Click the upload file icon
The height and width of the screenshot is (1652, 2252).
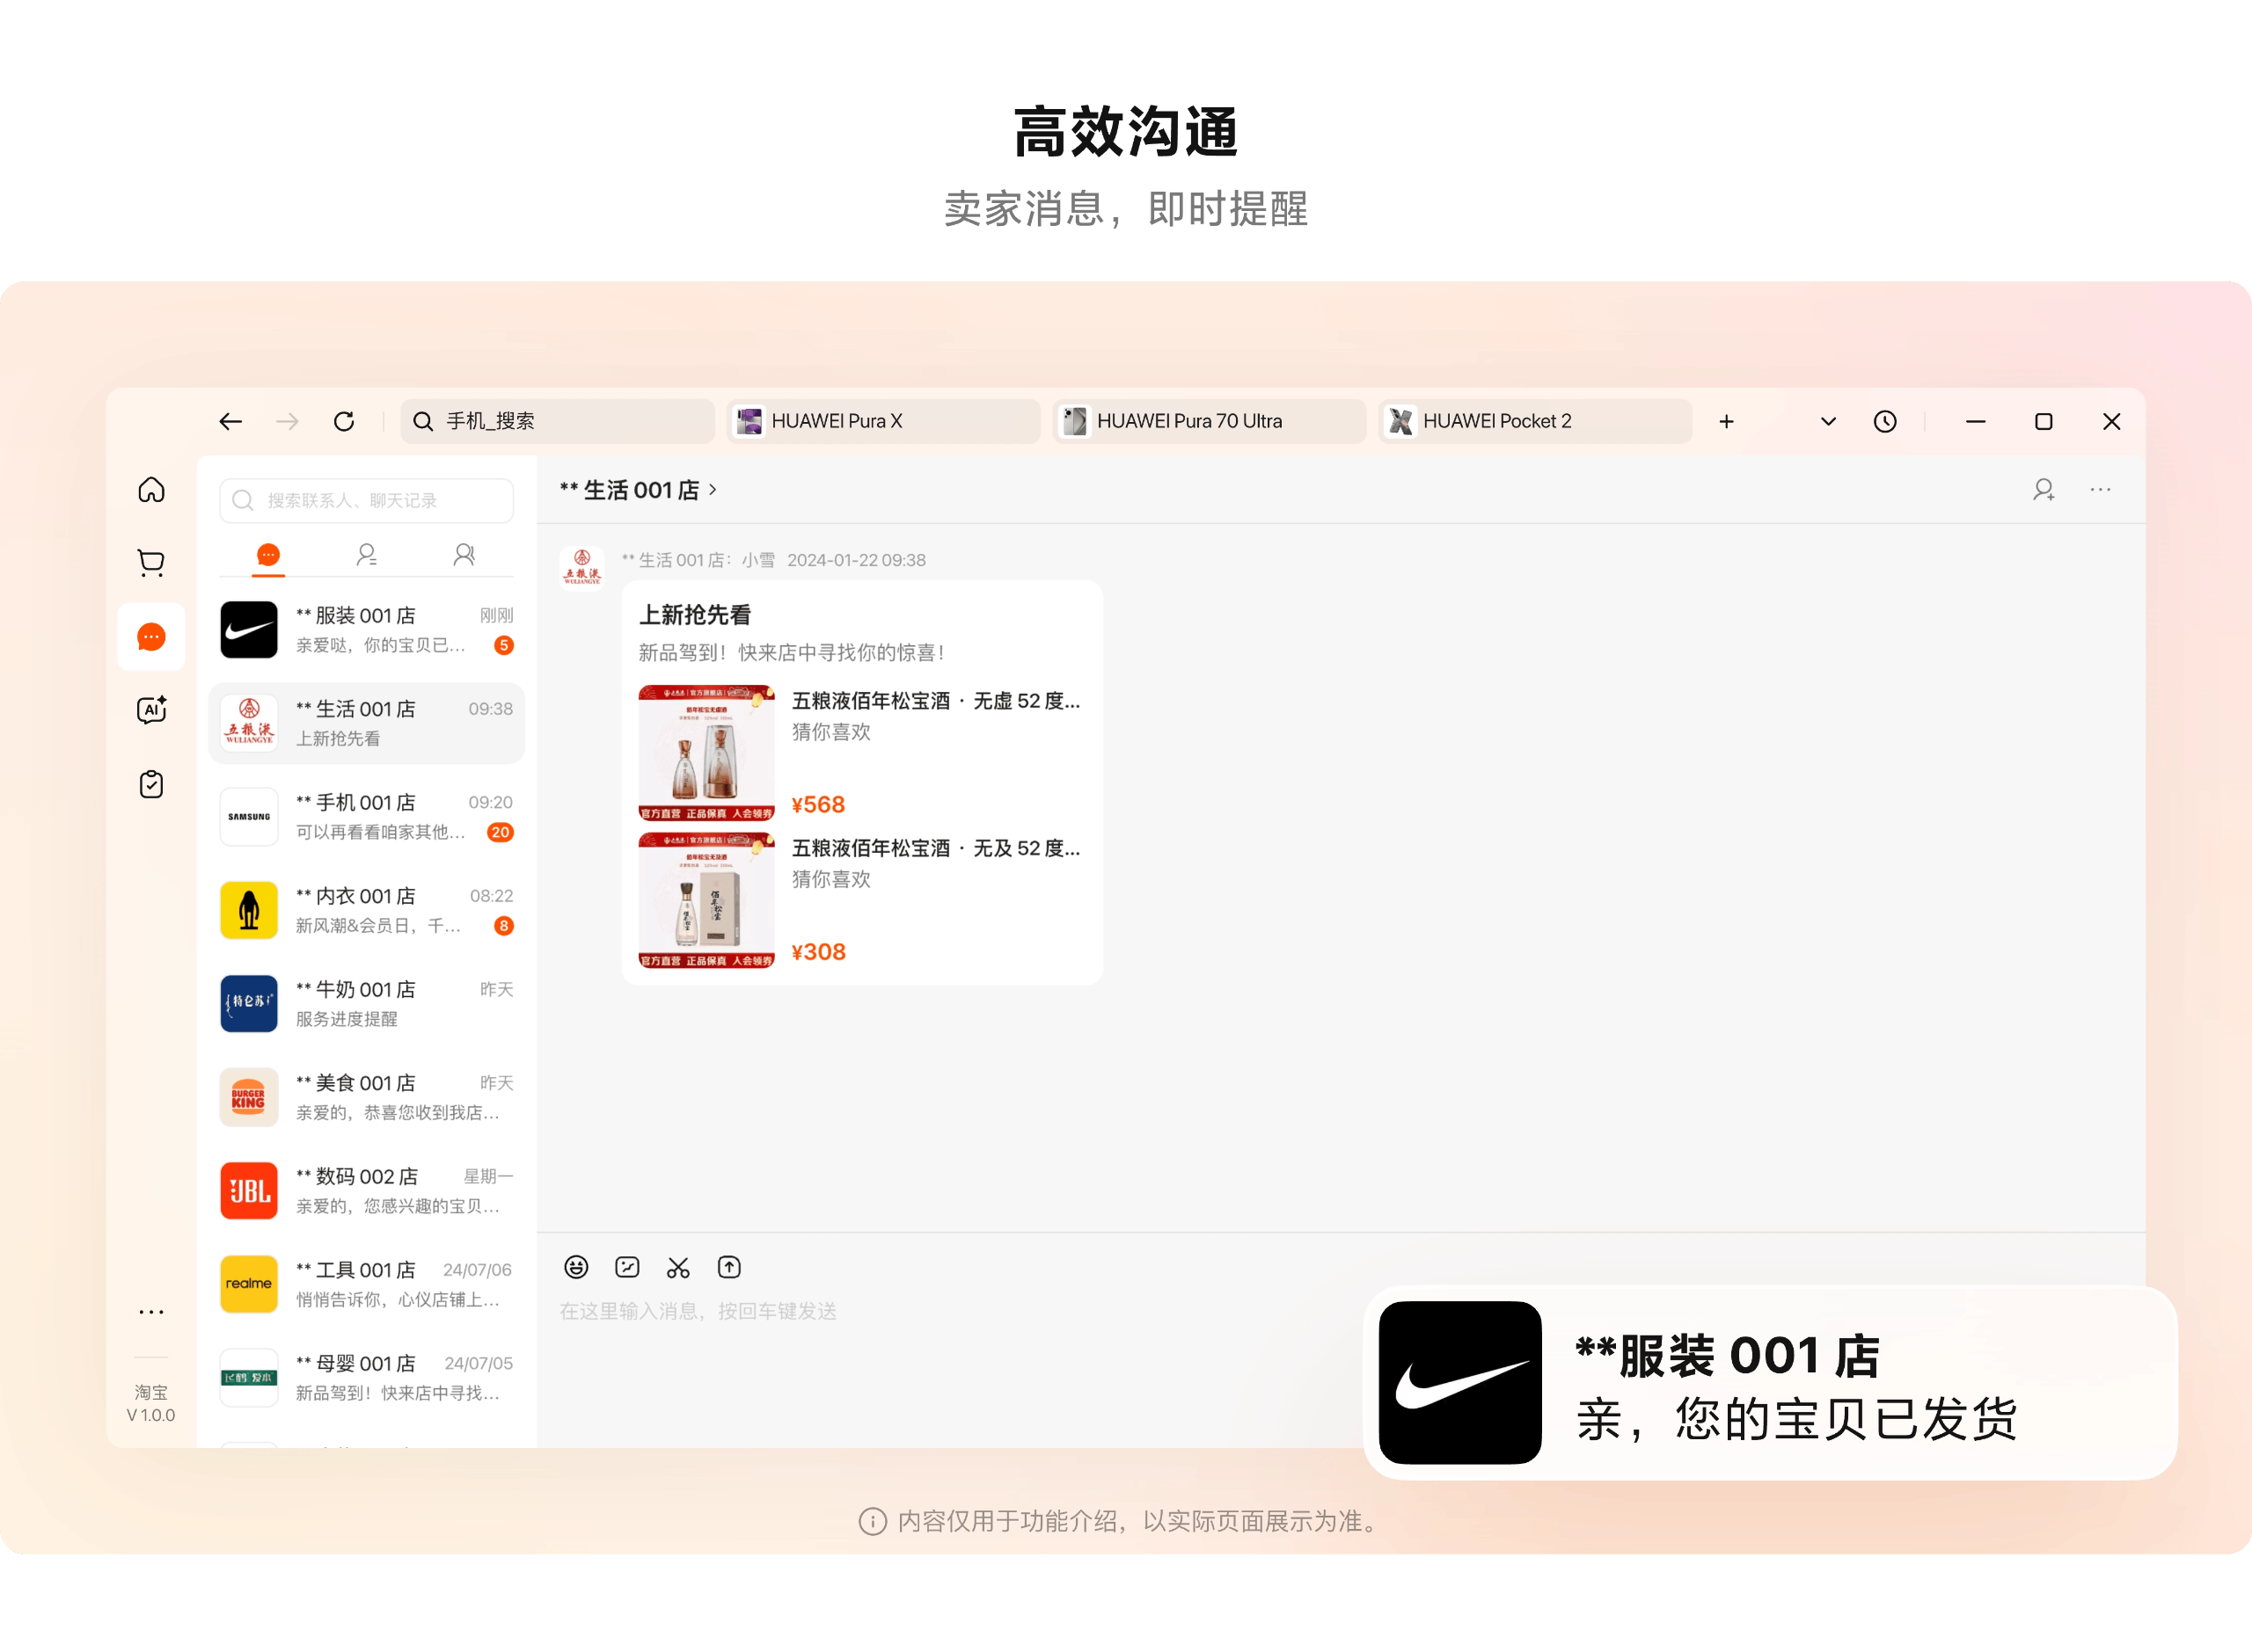tap(729, 1267)
